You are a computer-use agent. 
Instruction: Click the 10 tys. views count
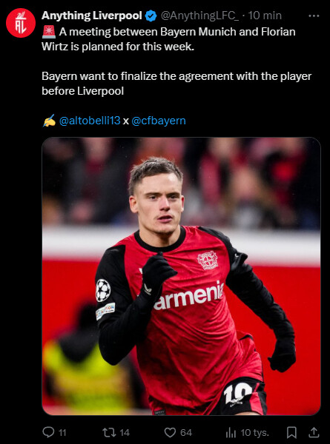pyautogui.click(x=254, y=433)
